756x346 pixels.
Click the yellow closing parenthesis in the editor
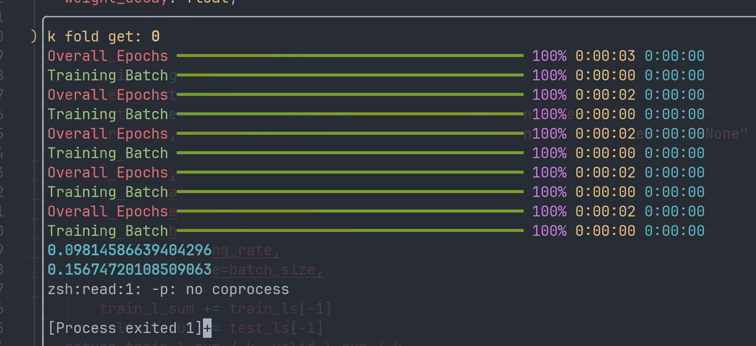[34, 36]
